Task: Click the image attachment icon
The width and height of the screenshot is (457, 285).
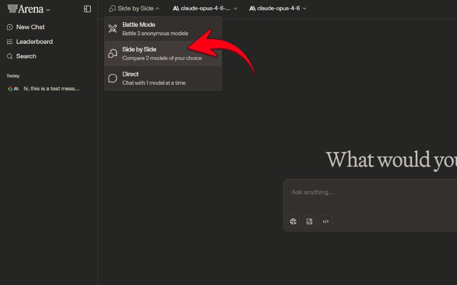Action: pos(309,221)
